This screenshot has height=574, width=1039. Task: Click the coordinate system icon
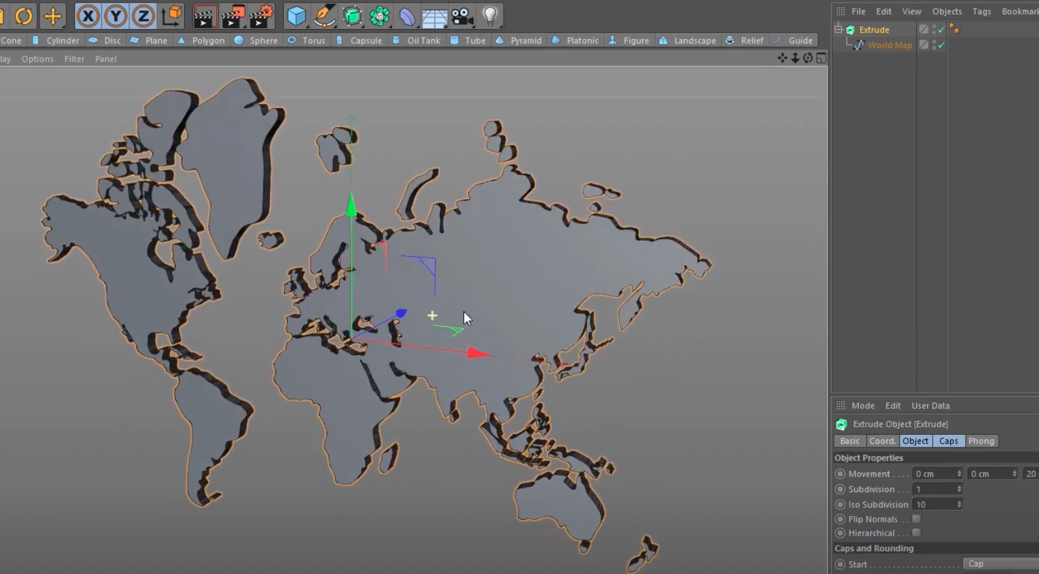coord(172,16)
